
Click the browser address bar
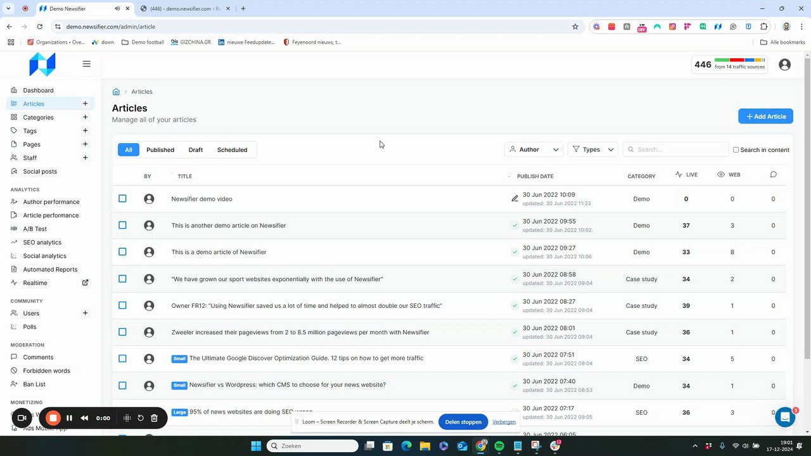coord(316,27)
